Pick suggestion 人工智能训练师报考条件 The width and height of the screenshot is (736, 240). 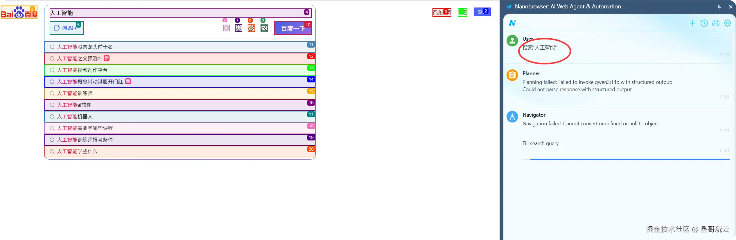click(180, 140)
